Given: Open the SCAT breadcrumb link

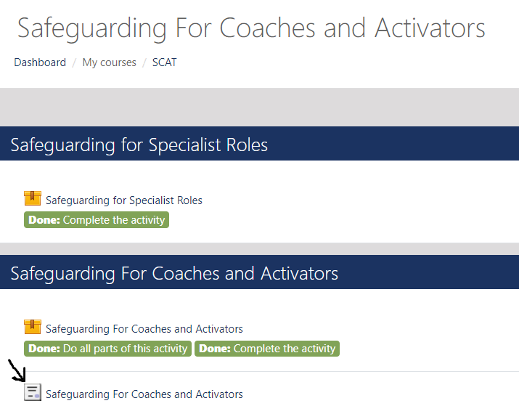Looking at the screenshot, I should point(165,62).
